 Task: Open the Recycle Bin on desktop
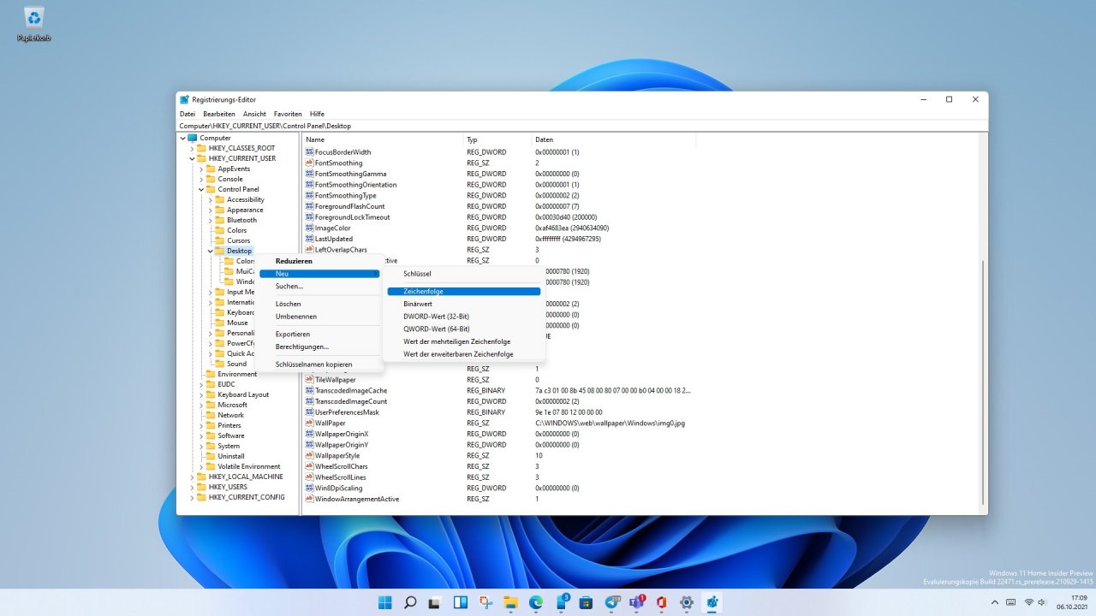pos(34,23)
